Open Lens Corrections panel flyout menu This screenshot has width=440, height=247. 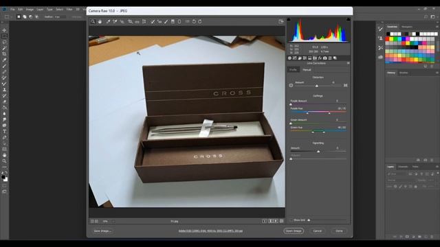tap(349, 63)
